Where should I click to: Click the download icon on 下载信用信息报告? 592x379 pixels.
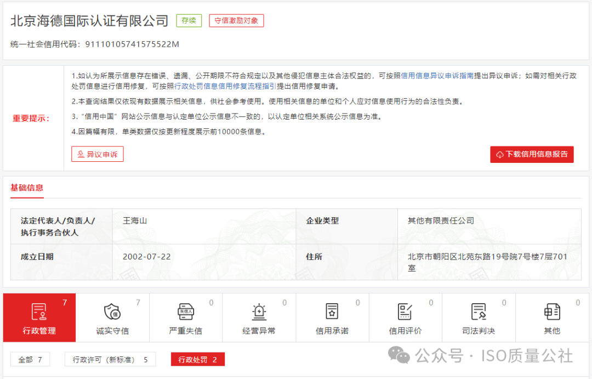click(499, 154)
